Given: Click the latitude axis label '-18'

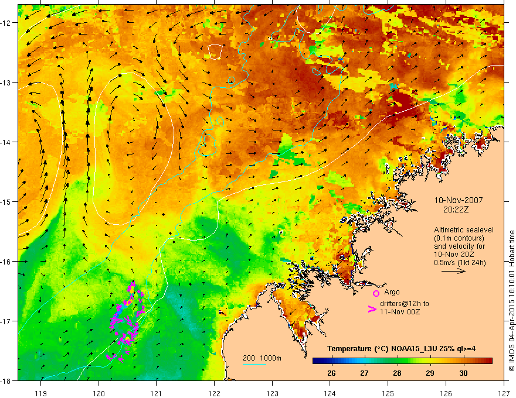Looking at the screenshot, I should click(x=6, y=380).
